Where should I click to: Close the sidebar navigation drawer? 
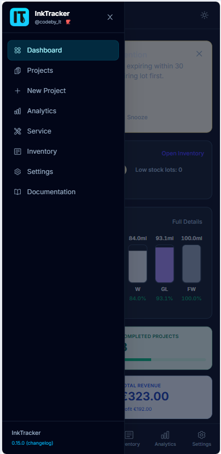[x=110, y=17]
